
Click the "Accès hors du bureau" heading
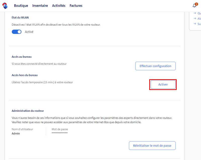click(x=24, y=75)
